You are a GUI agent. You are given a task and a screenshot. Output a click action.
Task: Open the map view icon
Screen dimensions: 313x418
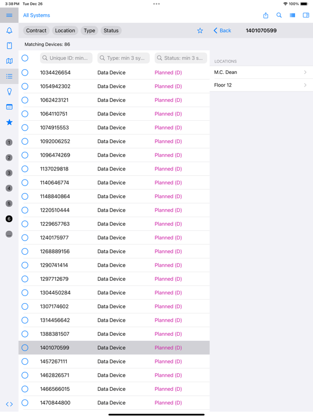click(9, 61)
